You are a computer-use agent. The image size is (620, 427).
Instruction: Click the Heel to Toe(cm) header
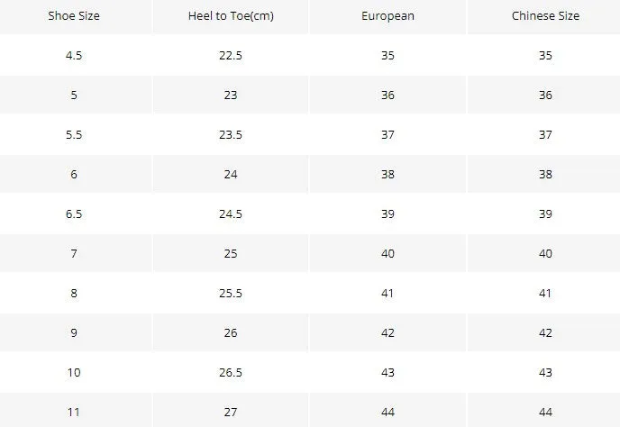coord(231,16)
